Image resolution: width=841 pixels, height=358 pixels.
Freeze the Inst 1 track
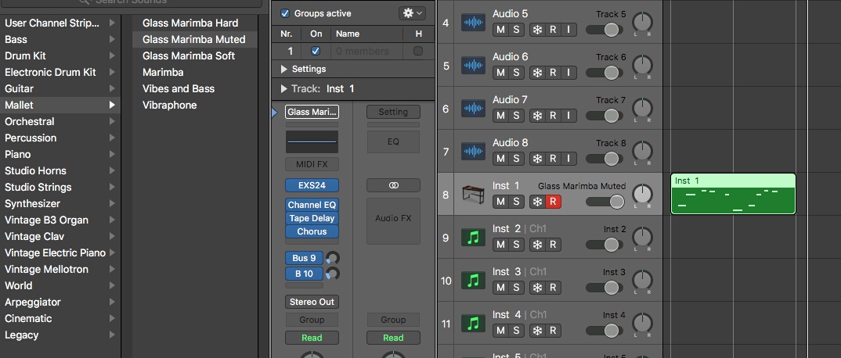point(537,202)
